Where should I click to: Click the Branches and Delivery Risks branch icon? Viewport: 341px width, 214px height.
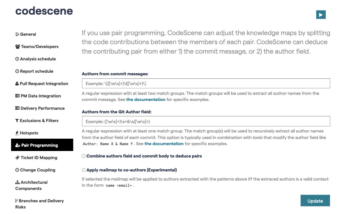point(17,201)
